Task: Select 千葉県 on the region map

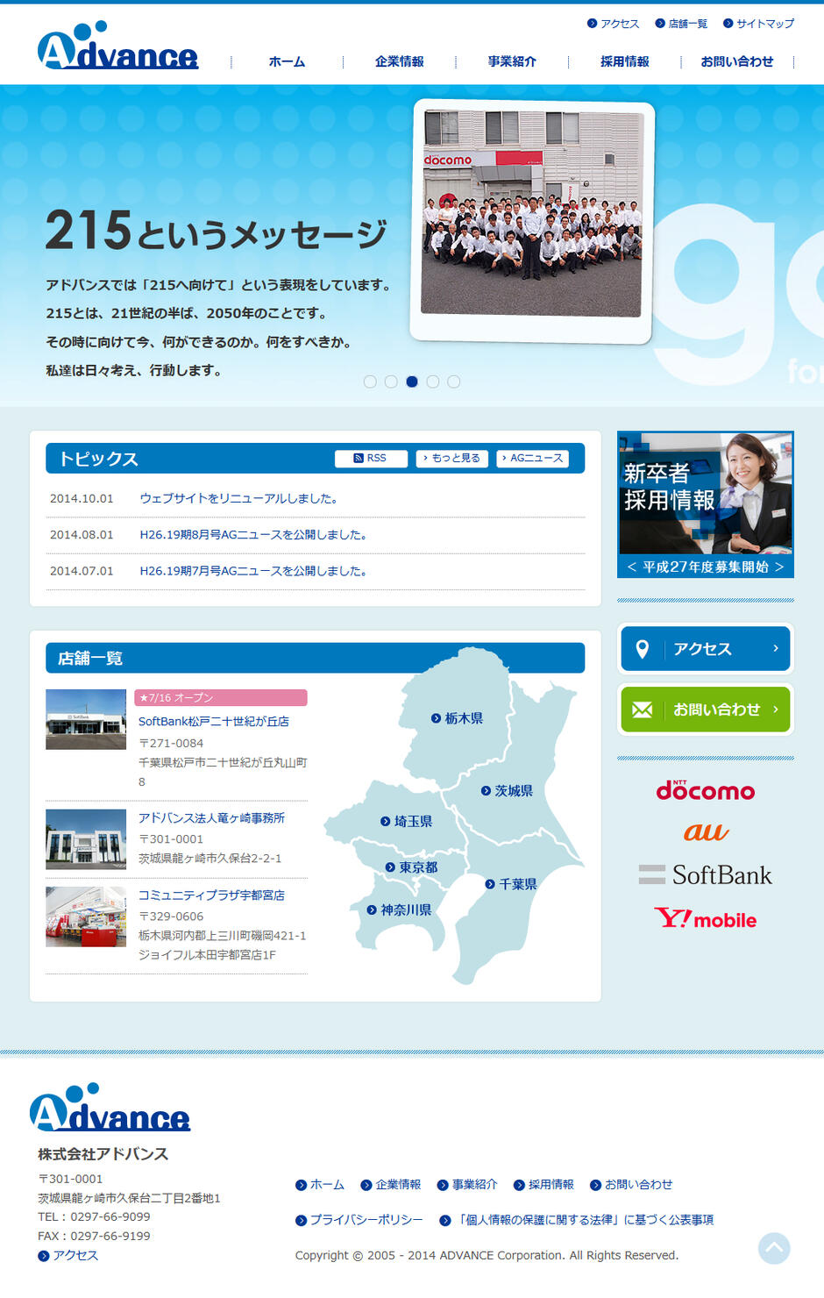Action: click(512, 884)
